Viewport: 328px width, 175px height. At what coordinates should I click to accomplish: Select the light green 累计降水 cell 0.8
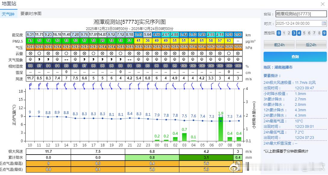pos(152,158)
